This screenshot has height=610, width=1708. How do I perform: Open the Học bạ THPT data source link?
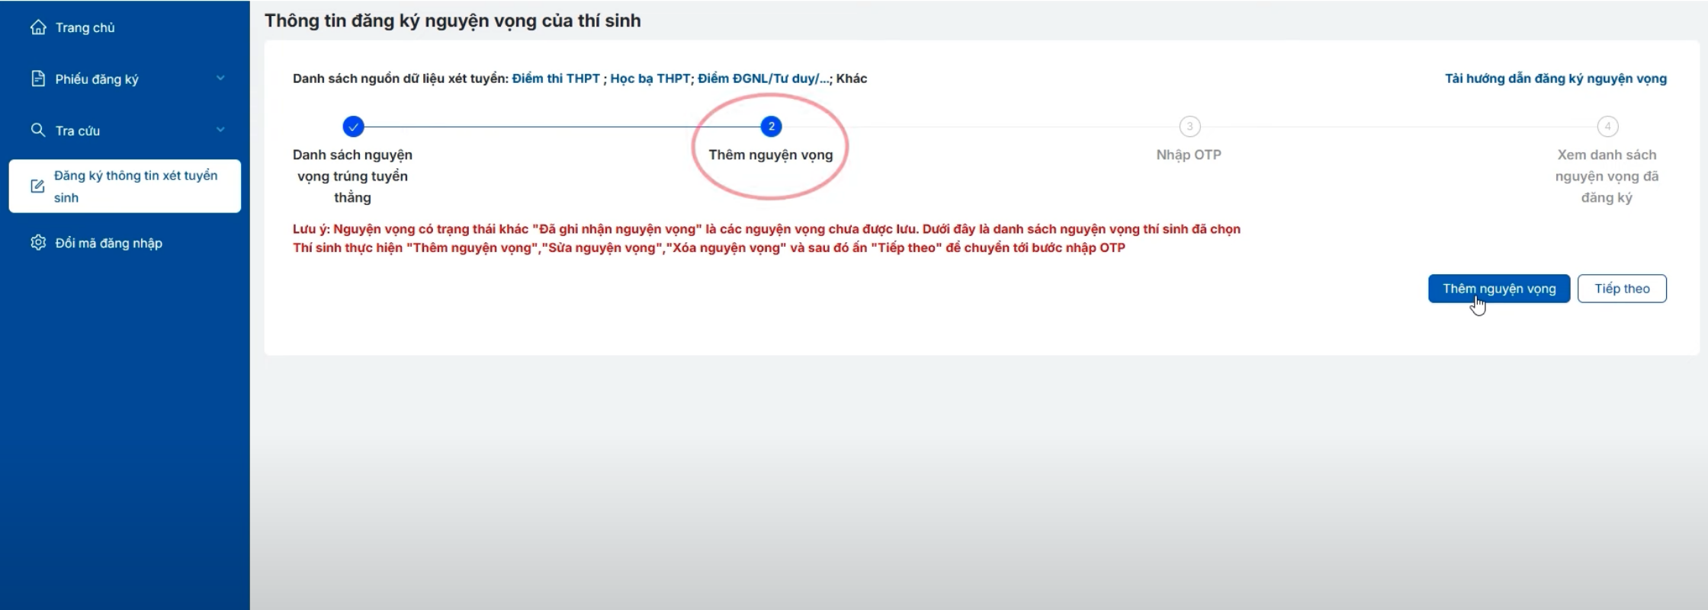click(650, 78)
